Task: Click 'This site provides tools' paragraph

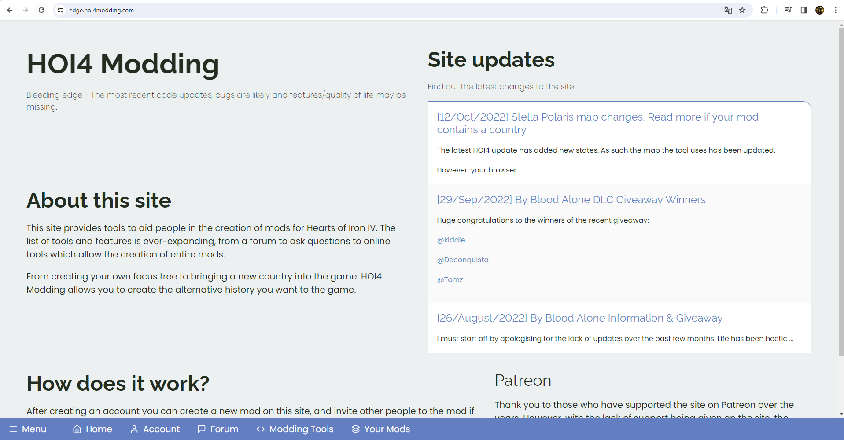Action: (x=211, y=241)
